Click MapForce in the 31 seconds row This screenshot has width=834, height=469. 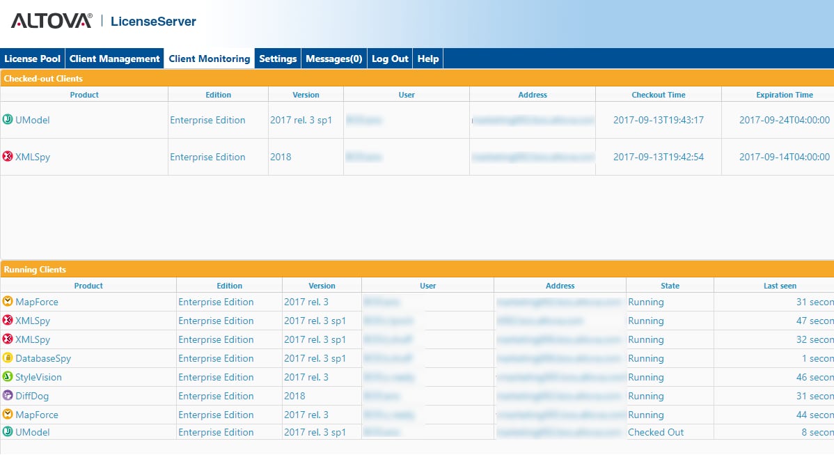coord(37,302)
